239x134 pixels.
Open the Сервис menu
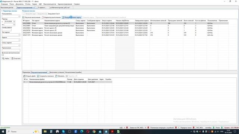point(34,4)
